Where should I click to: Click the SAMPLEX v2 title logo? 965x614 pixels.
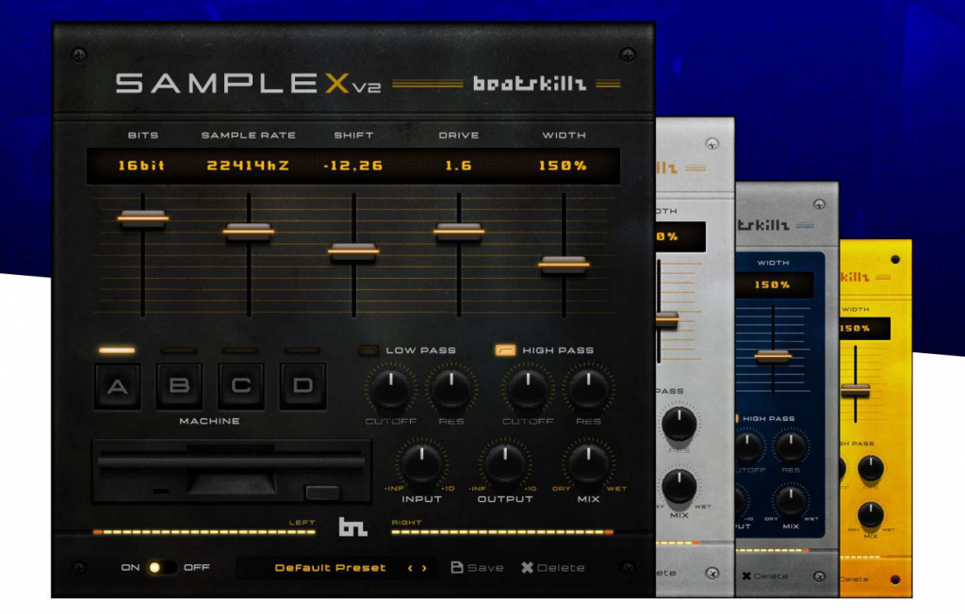click(249, 84)
